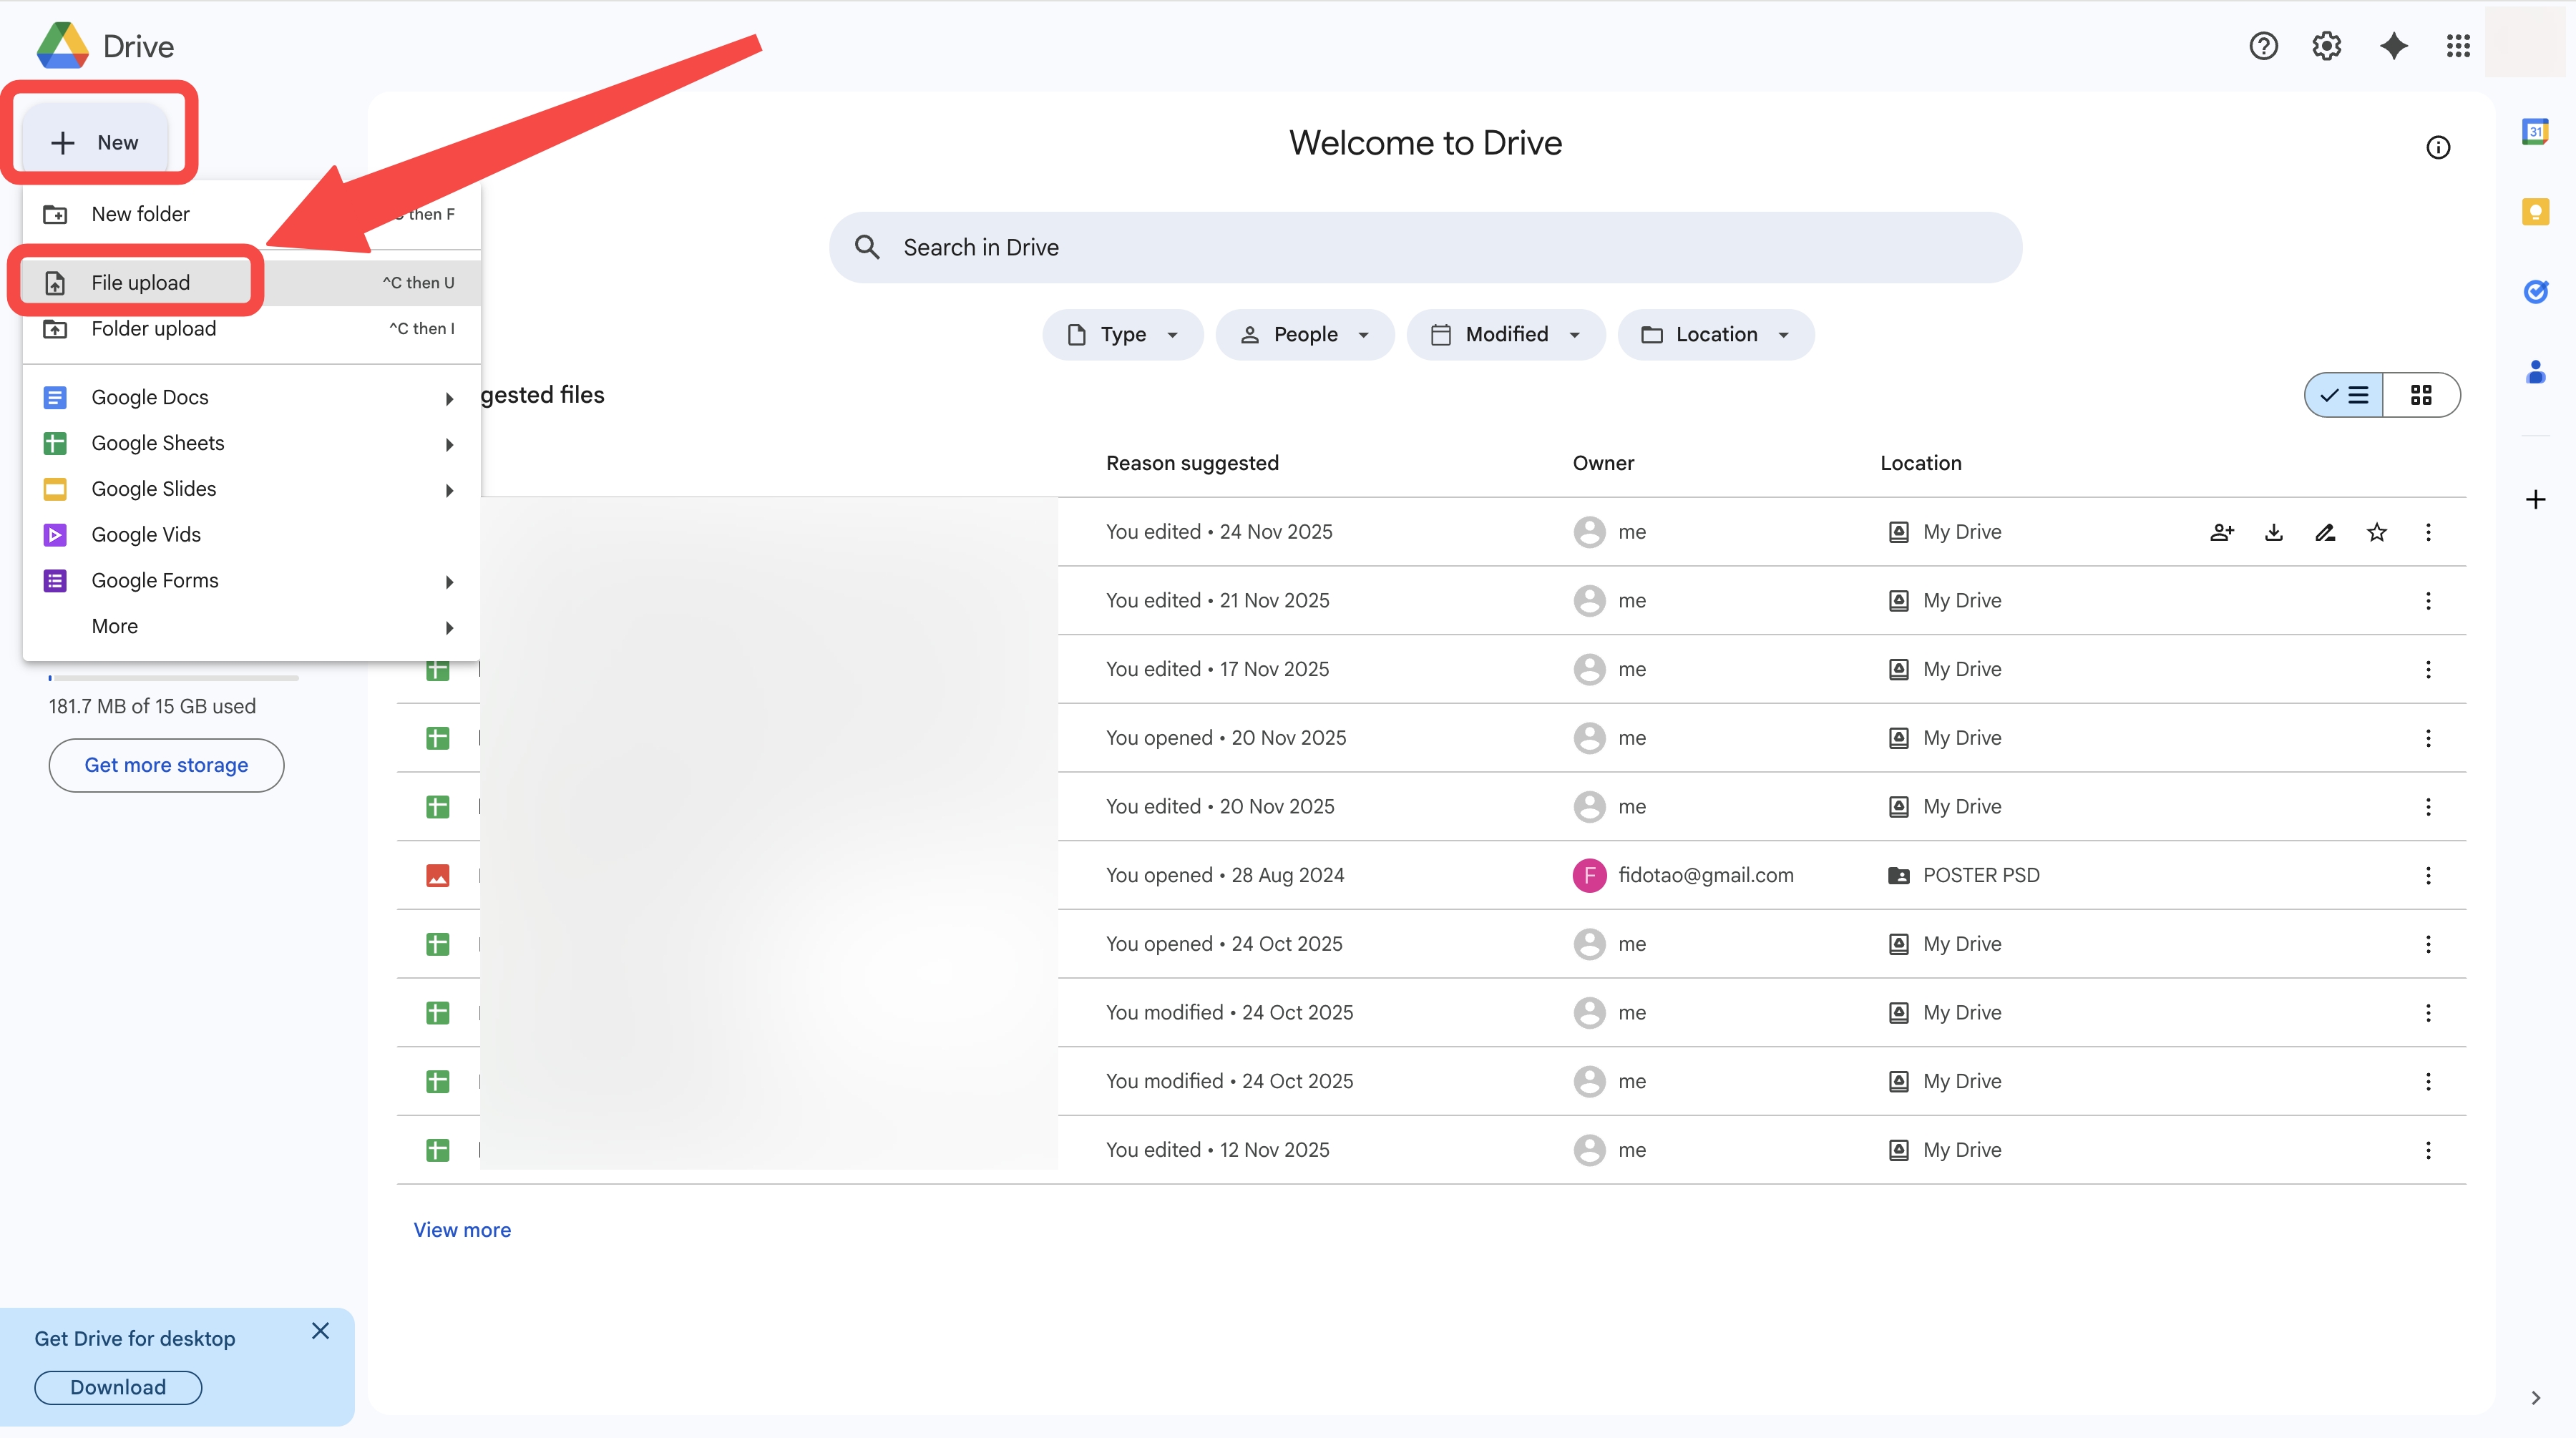Switch to list layout view
Image resolution: width=2576 pixels, height=1438 pixels.
pyautogui.click(x=2344, y=395)
